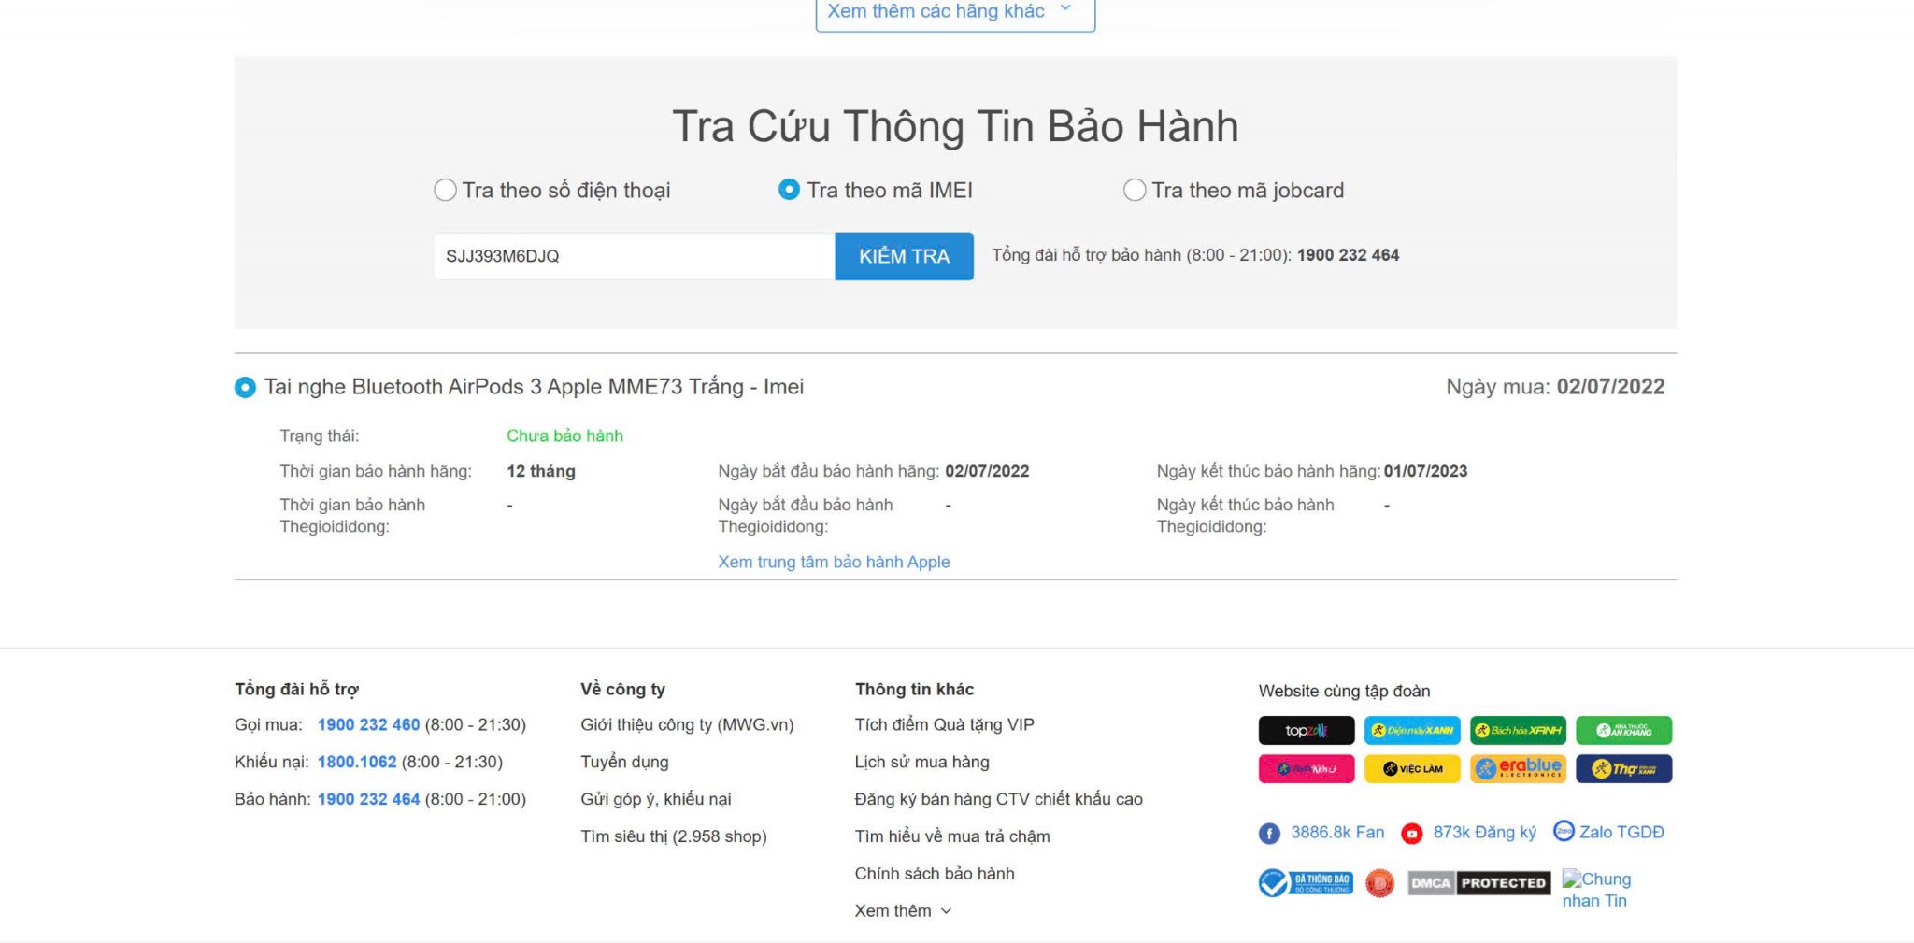Open 'Xem trung tâm bảo hành Apple' link

tap(834, 562)
